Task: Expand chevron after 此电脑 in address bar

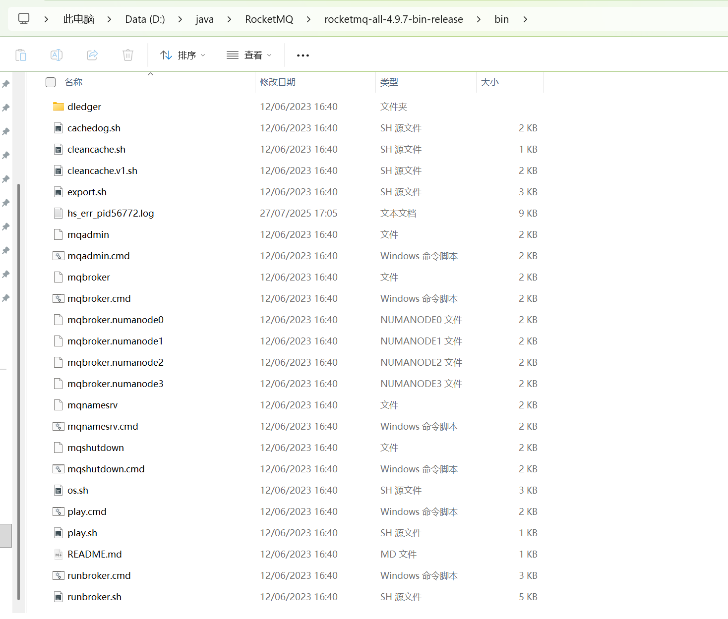Action: tap(109, 19)
